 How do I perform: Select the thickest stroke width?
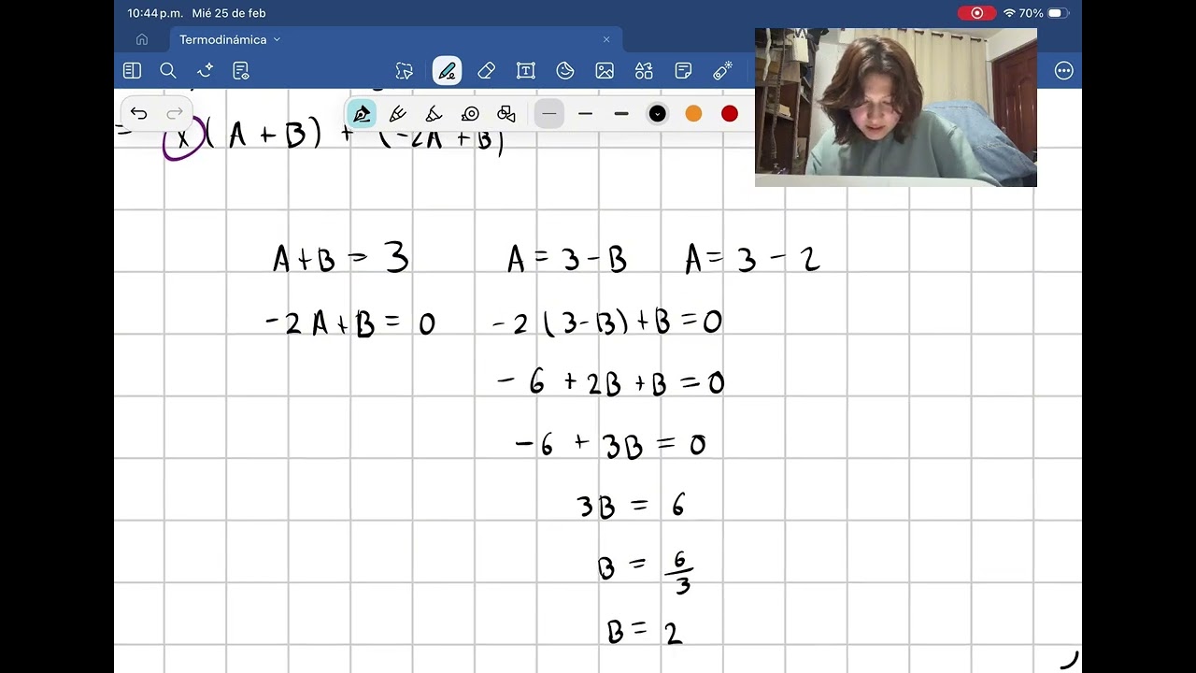621,114
